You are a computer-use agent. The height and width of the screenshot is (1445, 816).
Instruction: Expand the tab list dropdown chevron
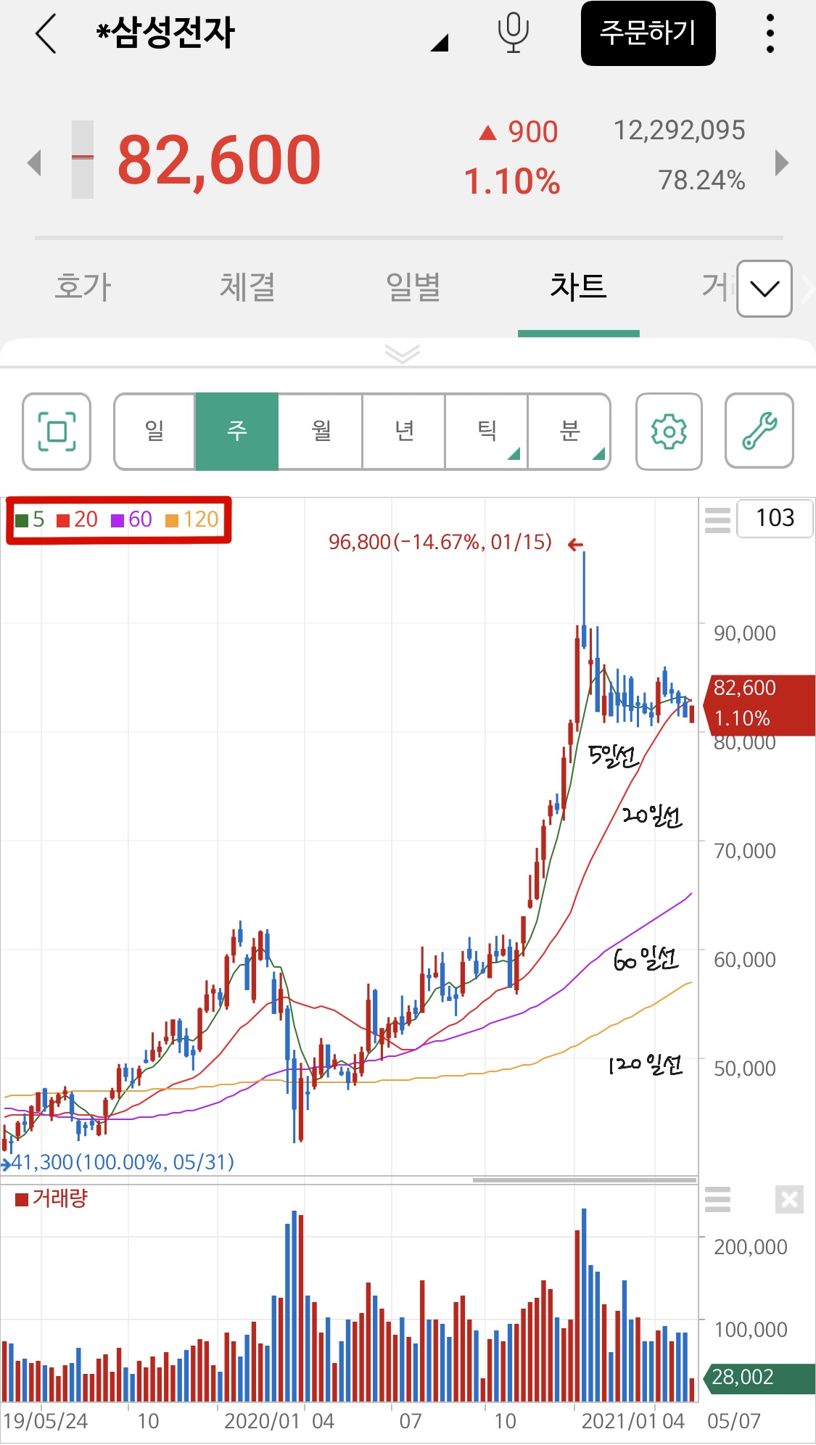pos(765,289)
